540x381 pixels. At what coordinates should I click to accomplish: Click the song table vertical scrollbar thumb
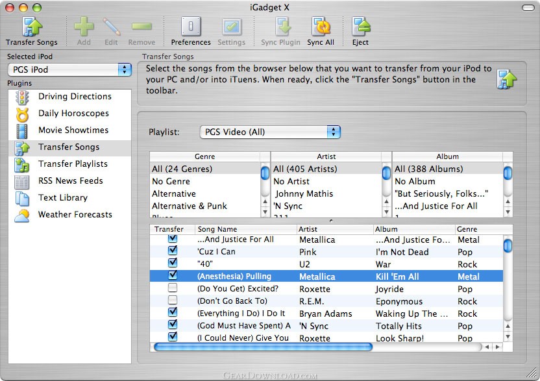508,245
